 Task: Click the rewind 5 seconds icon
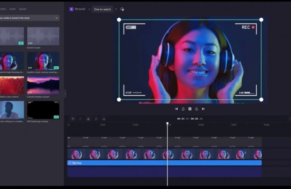tap(183, 109)
